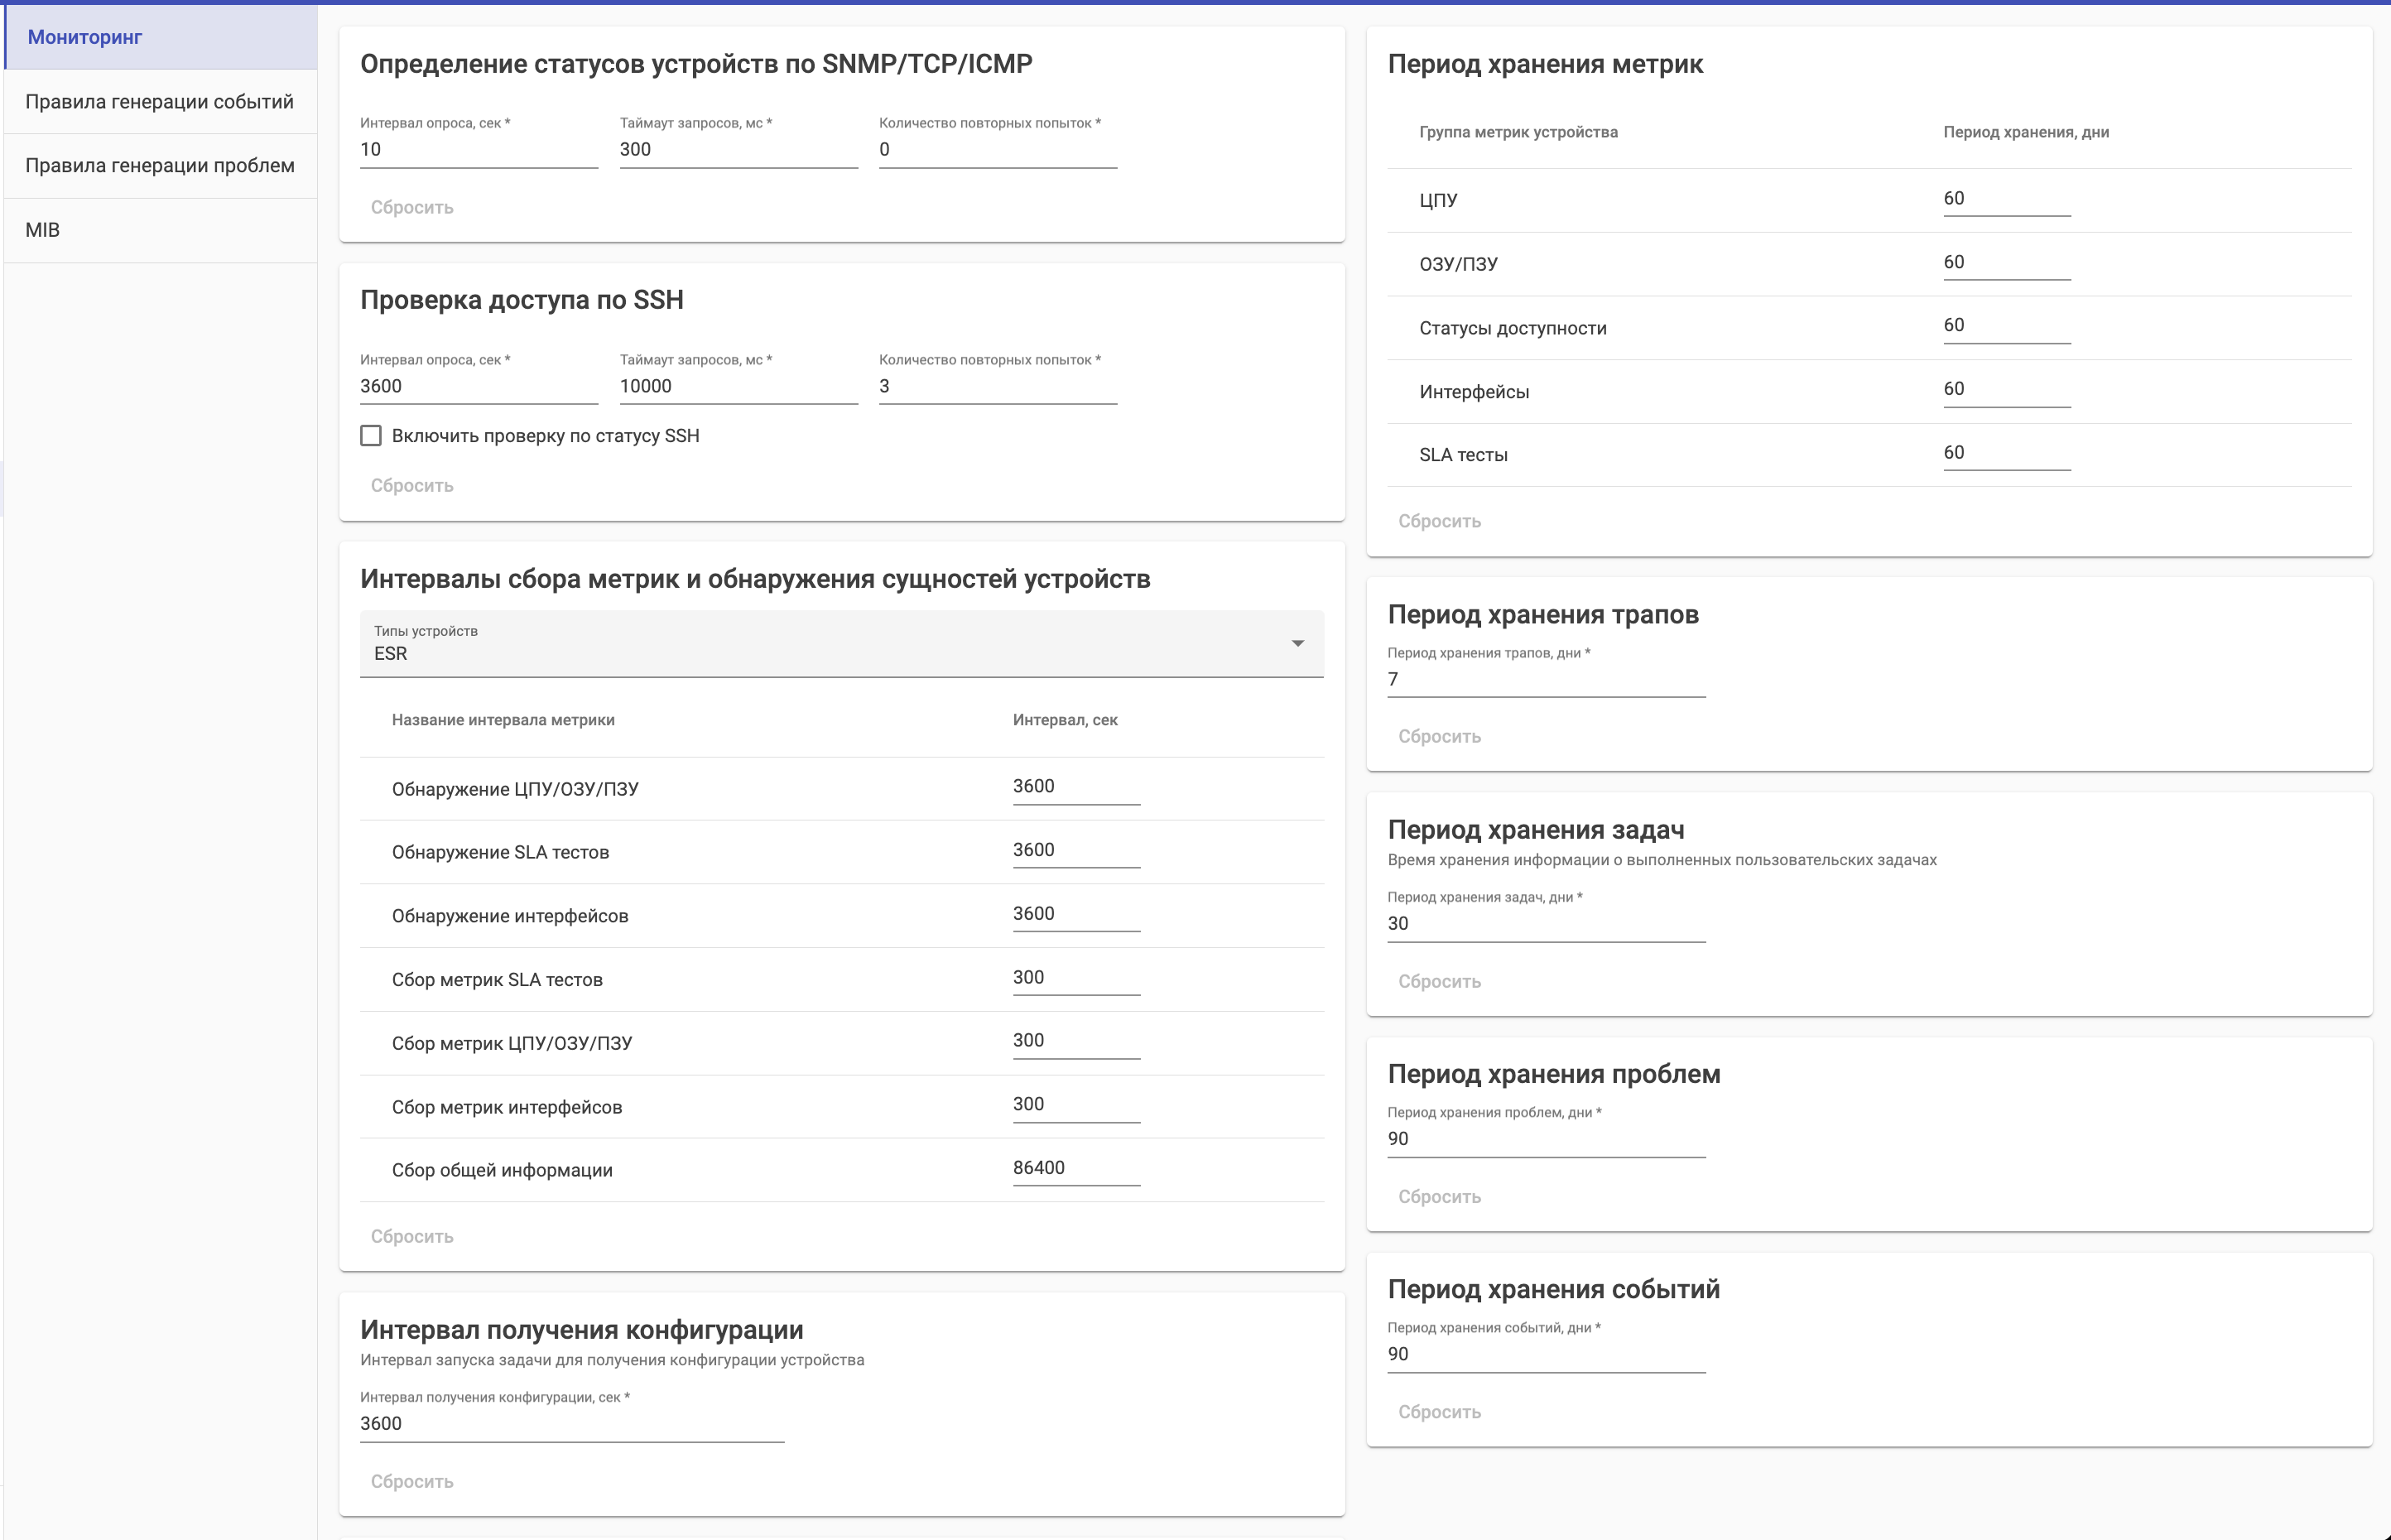Viewport: 2391px width, 1540px height.
Task: Click the configuration retrieval interval field
Action: coord(571,1424)
